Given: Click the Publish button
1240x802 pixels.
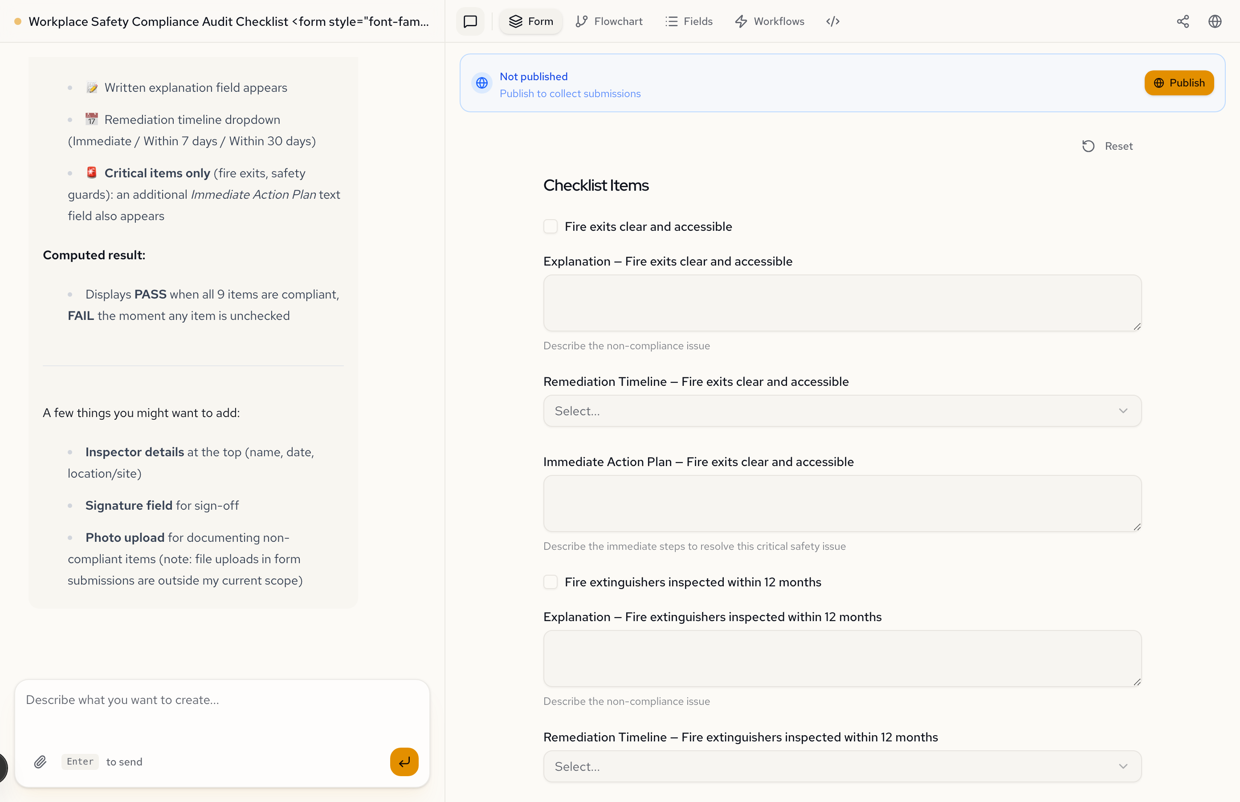Looking at the screenshot, I should coord(1179,83).
